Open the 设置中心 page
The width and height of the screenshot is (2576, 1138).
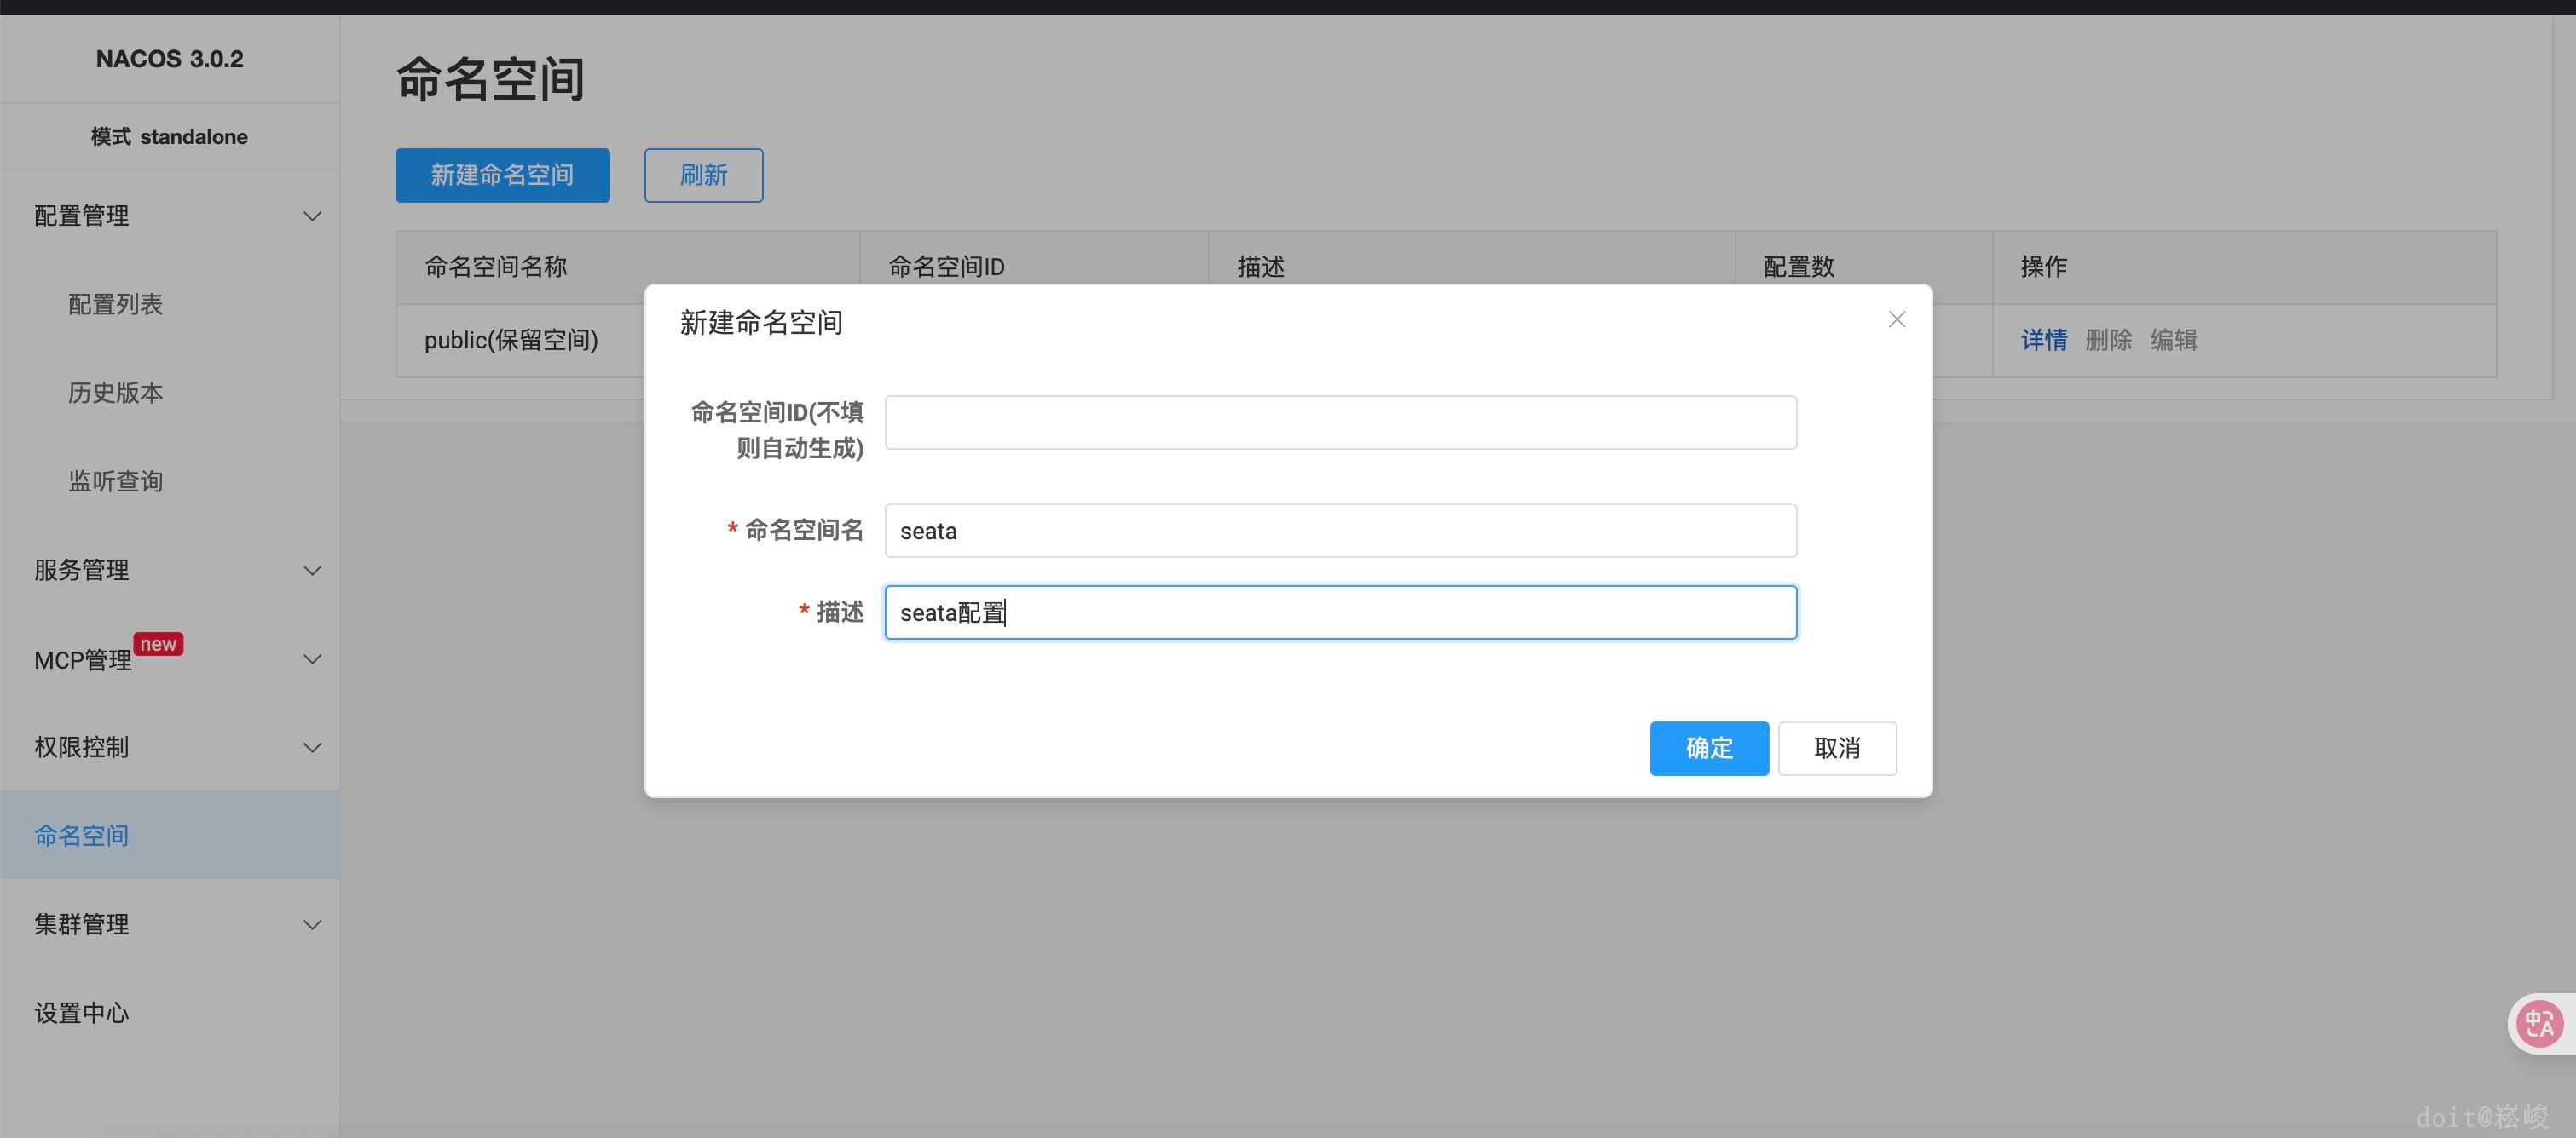point(81,1011)
